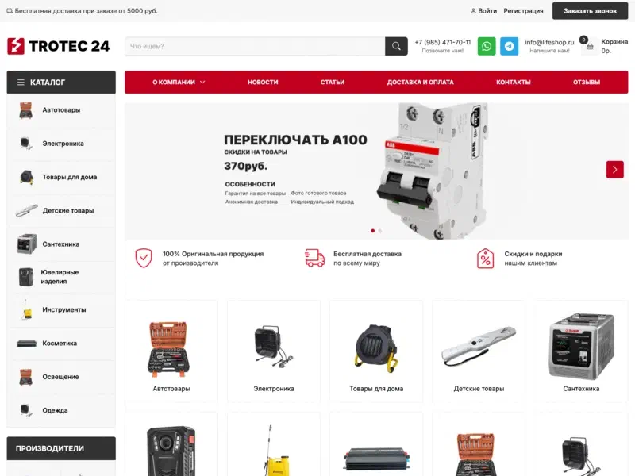This screenshot has width=635, height=476.
Task: Click the Войти login link
Action: [487, 11]
